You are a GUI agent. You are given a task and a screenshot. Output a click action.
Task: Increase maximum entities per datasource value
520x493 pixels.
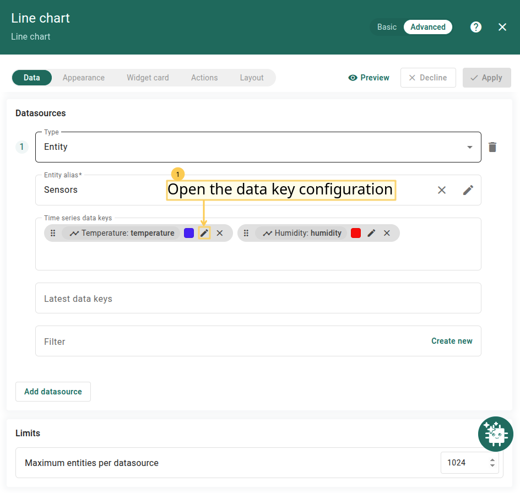coord(492,459)
